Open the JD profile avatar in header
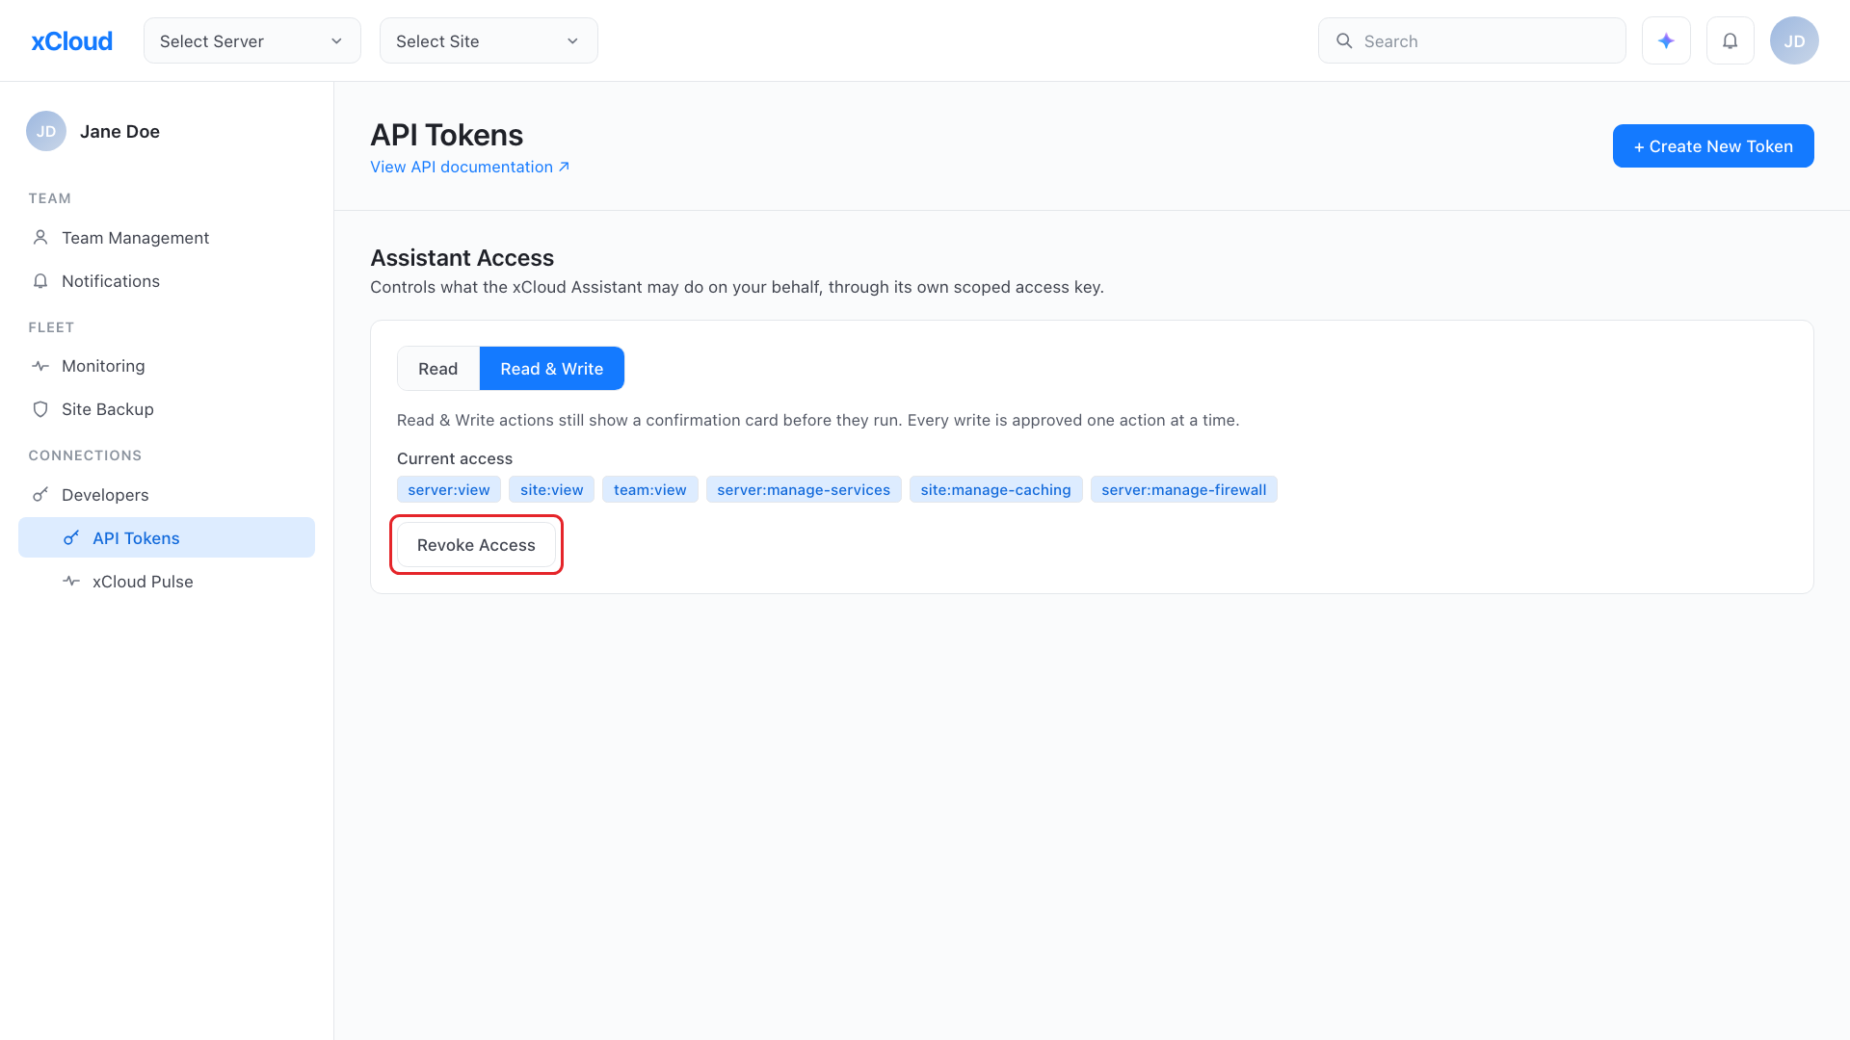This screenshot has height=1040, width=1850. pyautogui.click(x=1794, y=40)
